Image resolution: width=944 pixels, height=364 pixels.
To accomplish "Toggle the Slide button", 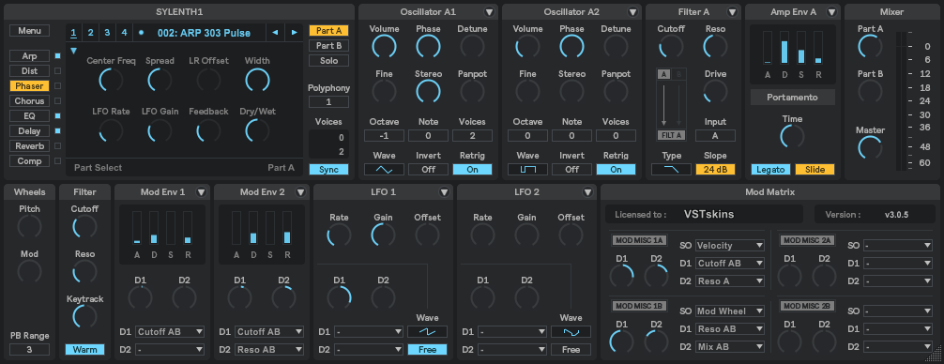I will point(815,170).
